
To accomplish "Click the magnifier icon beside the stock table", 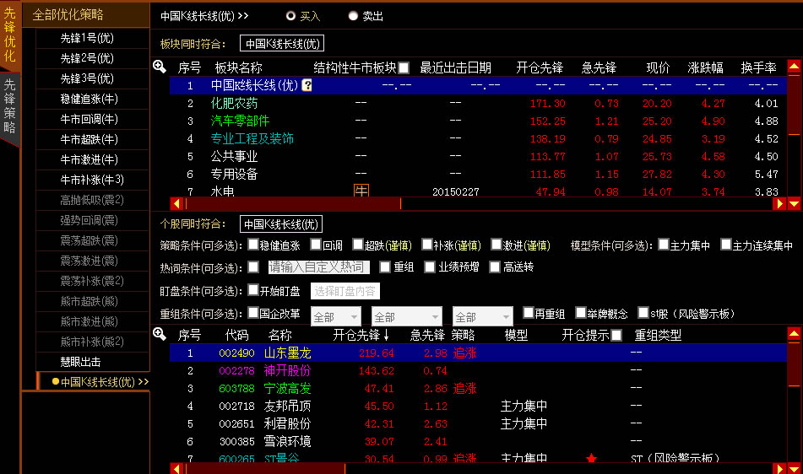I will coord(160,334).
